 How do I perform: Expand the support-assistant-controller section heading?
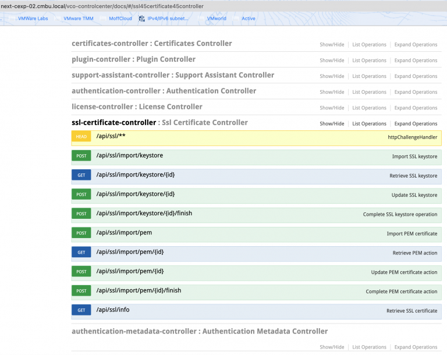click(172, 75)
